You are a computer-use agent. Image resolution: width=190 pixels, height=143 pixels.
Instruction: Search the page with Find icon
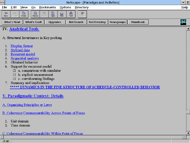(x=71, y=14)
